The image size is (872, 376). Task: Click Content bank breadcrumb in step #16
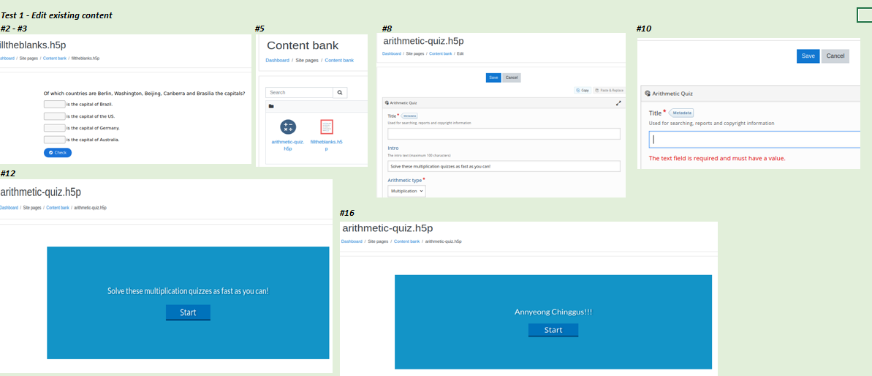pos(406,241)
